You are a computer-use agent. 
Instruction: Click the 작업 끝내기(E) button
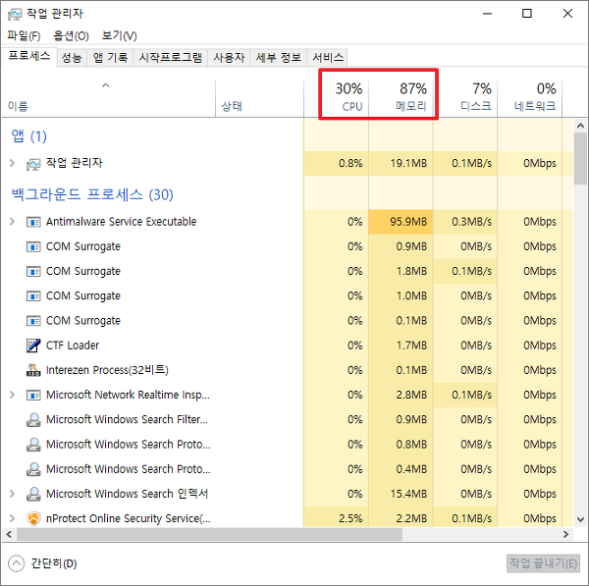pos(543,563)
